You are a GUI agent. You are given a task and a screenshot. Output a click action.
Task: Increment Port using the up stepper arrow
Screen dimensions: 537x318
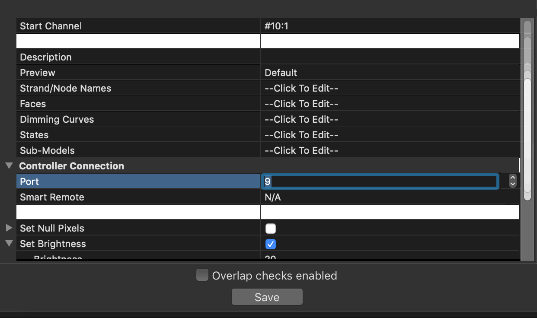pos(512,178)
